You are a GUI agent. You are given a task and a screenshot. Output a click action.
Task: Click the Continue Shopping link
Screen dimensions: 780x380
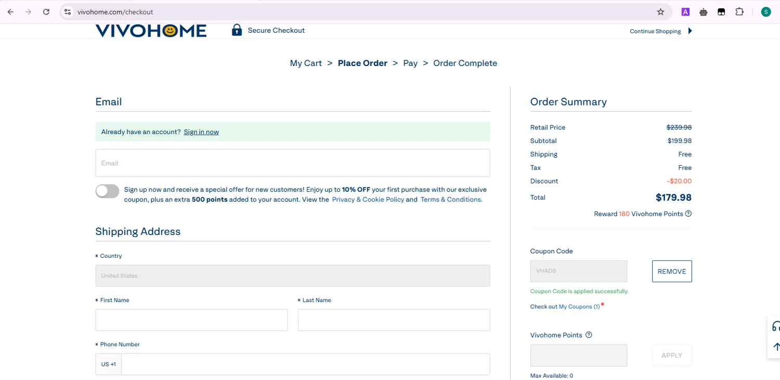point(655,31)
